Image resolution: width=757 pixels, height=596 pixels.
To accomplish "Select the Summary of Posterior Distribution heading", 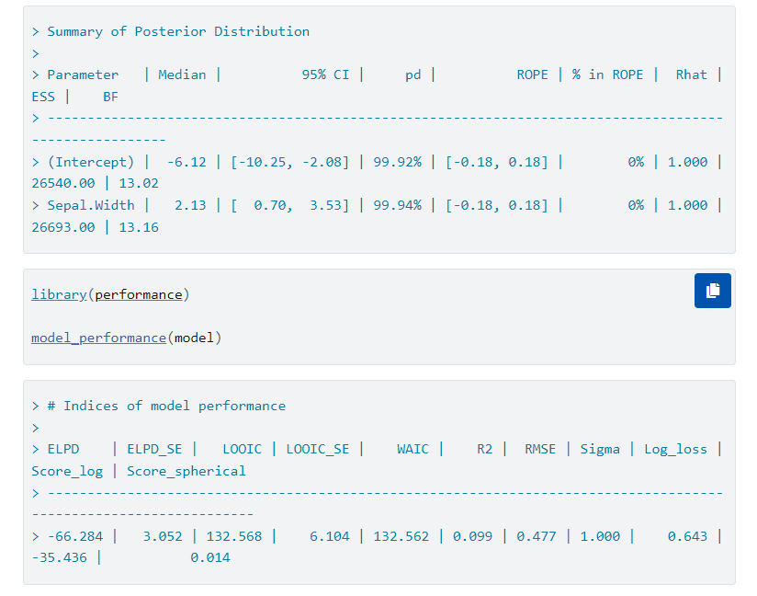I will click(178, 30).
